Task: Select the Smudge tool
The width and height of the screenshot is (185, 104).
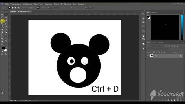Action: [x=2, y=32]
